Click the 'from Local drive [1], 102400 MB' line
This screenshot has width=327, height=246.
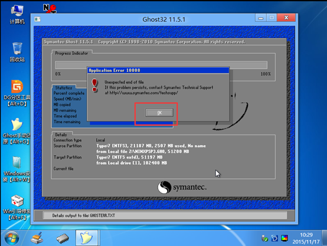[x=132, y=163]
